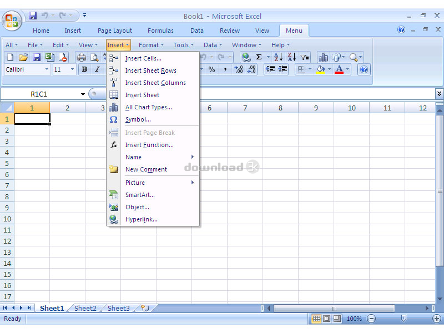Choose Hyperlink... from Insert menu
The image size is (444, 333).
[153, 219]
